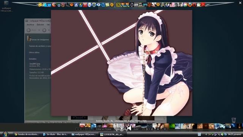Image resolution: width=243 pixels, height=137 pixels.
Task: Expand Tareas de imágenes panel
Action: pyautogui.click(x=40, y=40)
